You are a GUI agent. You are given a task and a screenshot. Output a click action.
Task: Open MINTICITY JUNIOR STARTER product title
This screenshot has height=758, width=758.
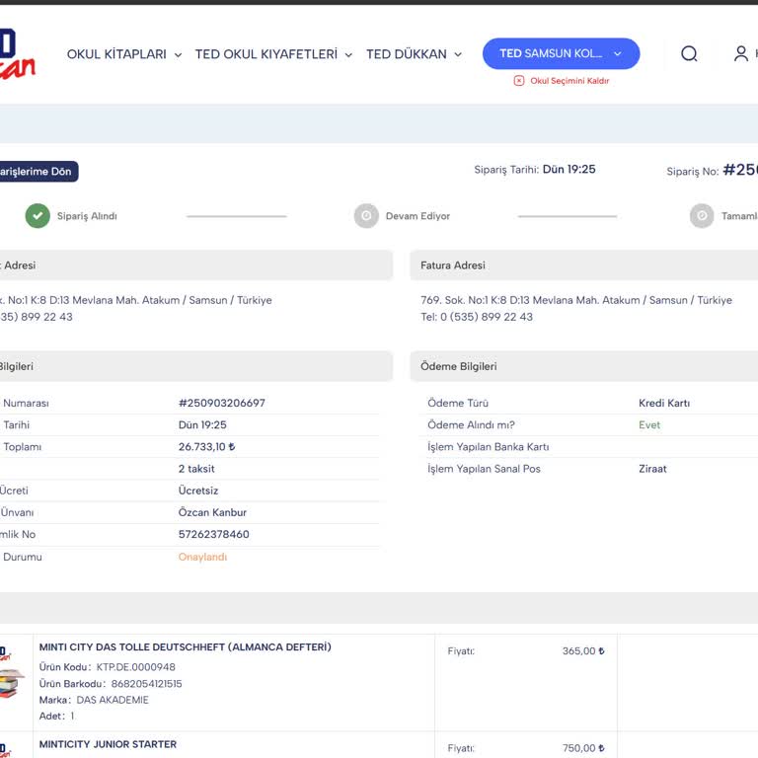pyautogui.click(x=108, y=744)
